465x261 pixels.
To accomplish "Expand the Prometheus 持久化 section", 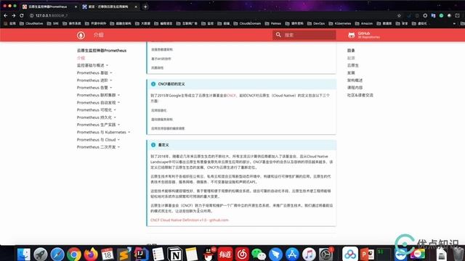I will click(x=97, y=117).
